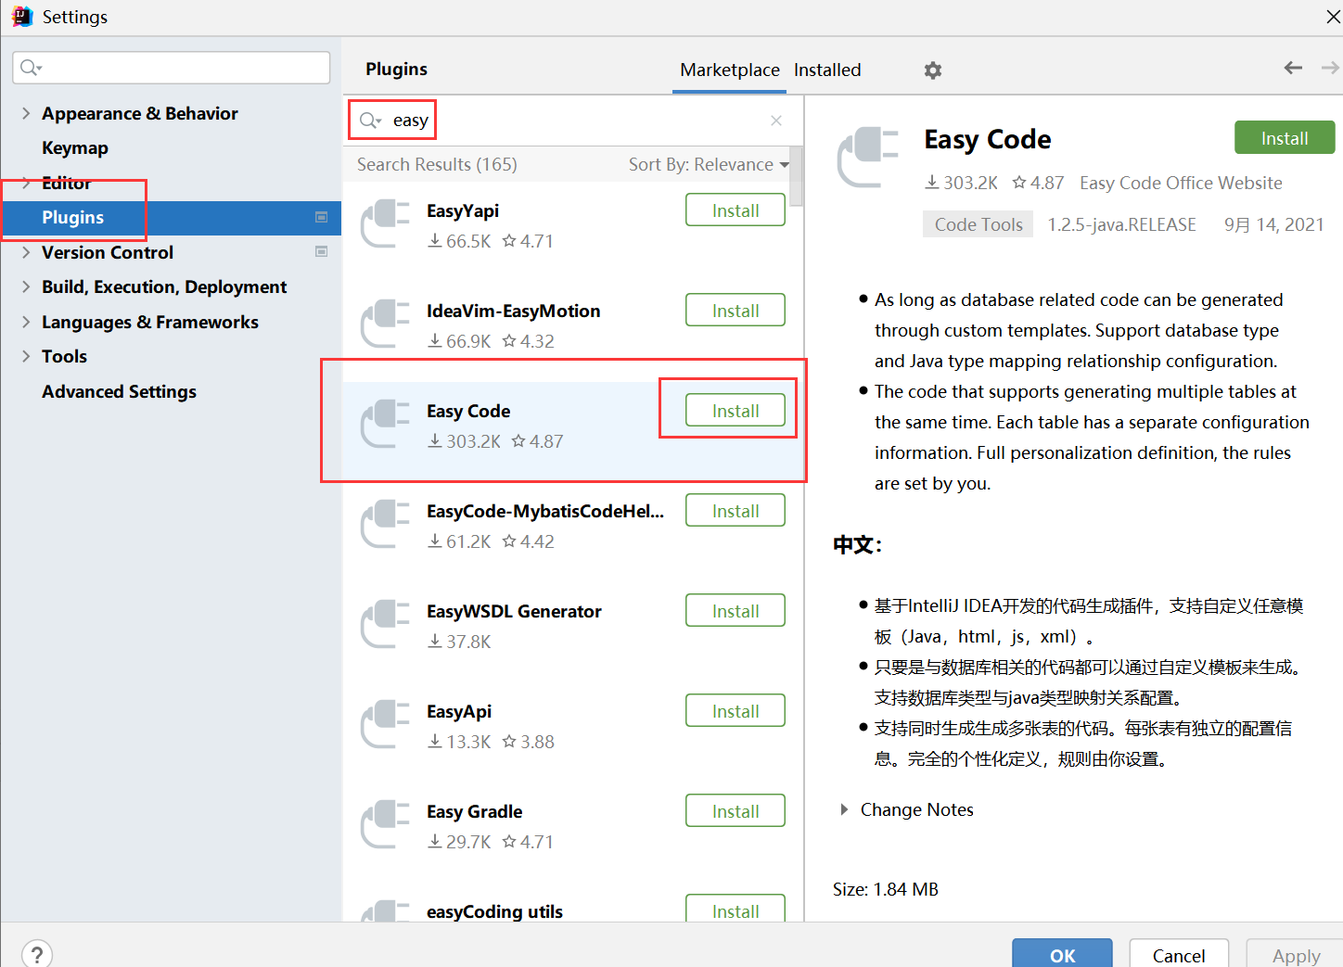Screen dimensions: 1343x967
Task: Expand the Tools section
Action: pos(26,356)
